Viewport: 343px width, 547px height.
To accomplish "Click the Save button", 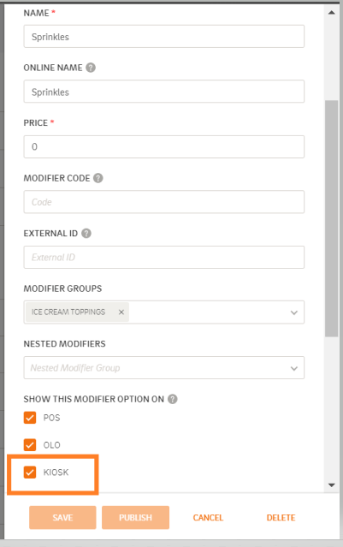I will pos(62,517).
